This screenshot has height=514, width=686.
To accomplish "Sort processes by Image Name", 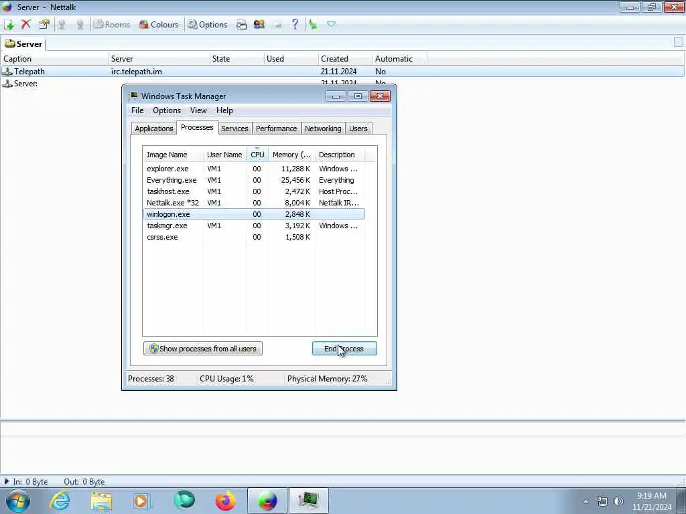I will 173,155.
